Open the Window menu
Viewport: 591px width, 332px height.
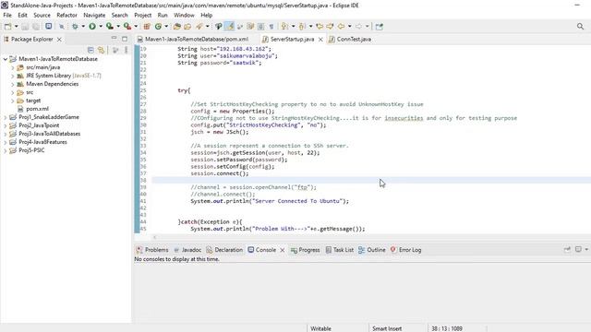click(184, 15)
